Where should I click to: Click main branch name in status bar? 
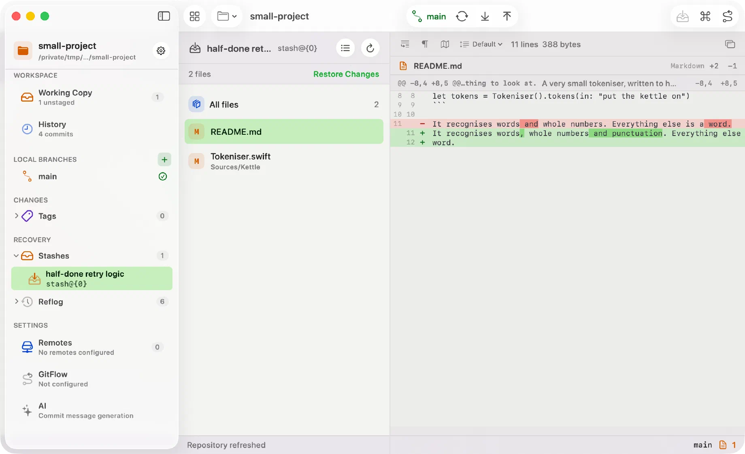pos(702,445)
